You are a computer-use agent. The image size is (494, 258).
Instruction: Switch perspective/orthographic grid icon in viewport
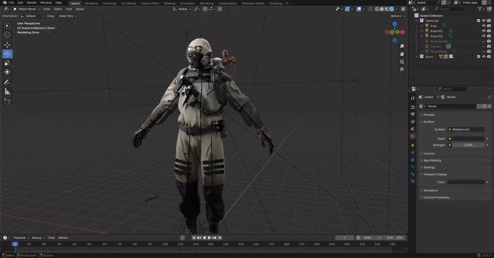tap(402, 69)
